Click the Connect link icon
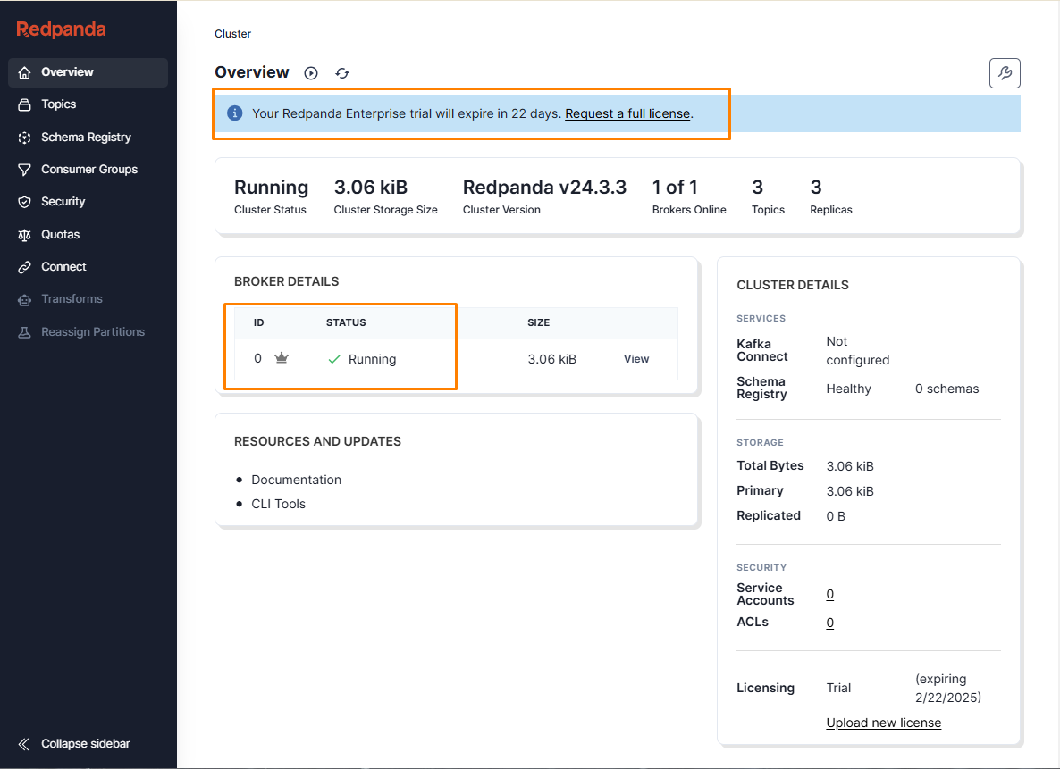 click(24, 267)
